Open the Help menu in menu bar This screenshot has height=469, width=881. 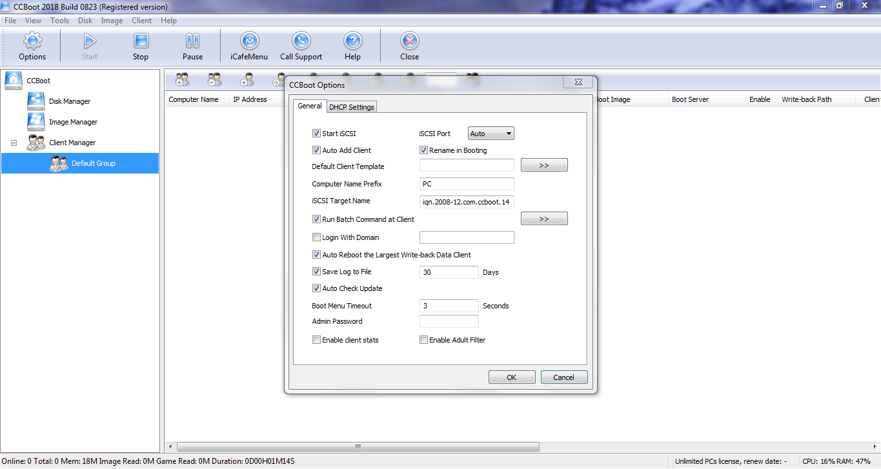(168, 21)
